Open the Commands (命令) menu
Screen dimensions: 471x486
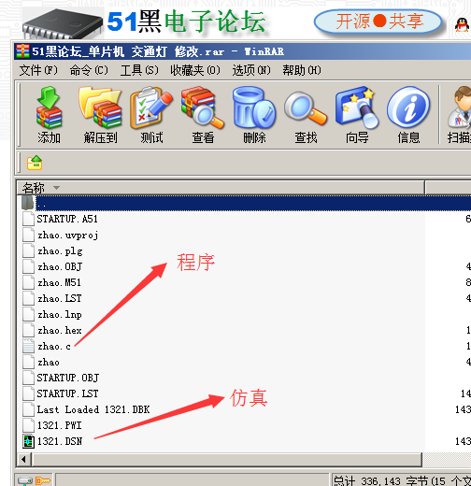click(x=89, y=70)
